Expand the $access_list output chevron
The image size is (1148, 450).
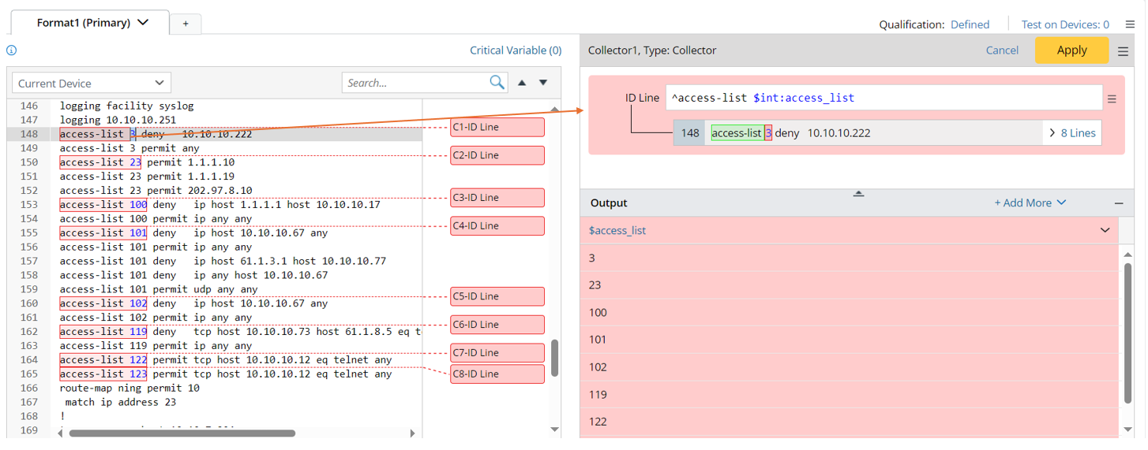pyautogui.click(x=1105, y=230)
